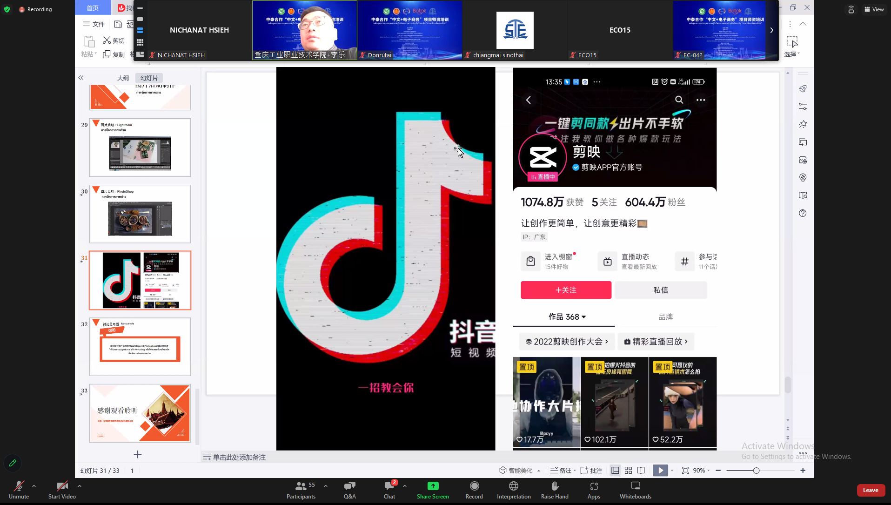Screen dimensions: 891x505
Task: Click the star icon in right sidebar
Action: (803, 124)
